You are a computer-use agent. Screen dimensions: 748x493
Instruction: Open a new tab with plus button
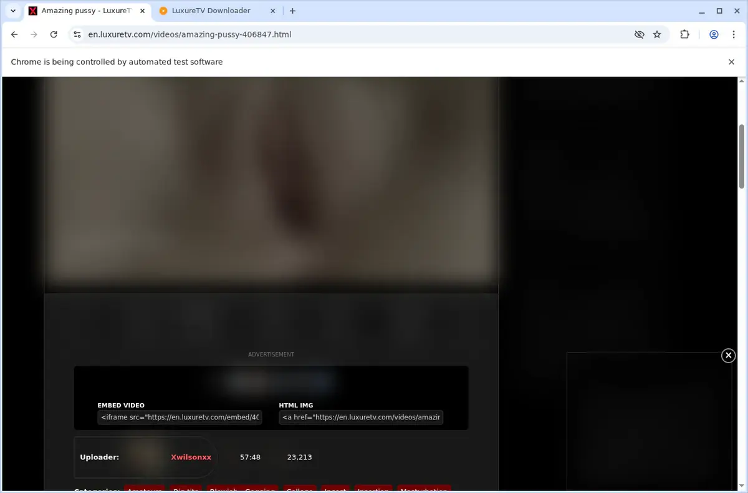tap(292, 11)
